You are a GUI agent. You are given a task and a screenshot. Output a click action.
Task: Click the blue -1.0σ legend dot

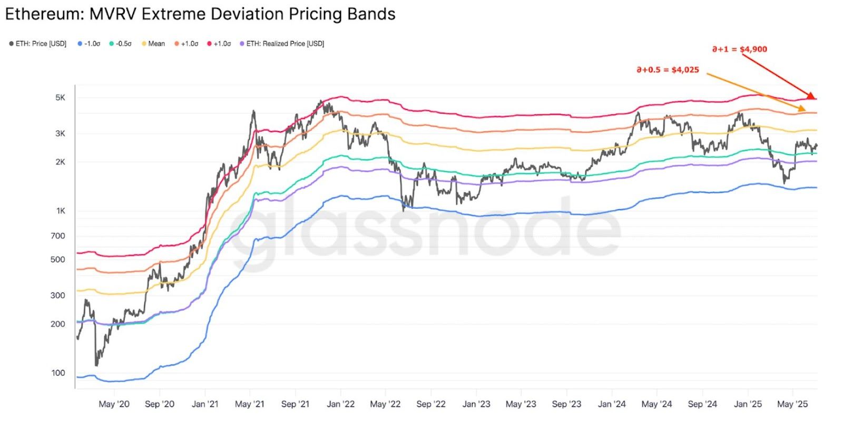pos(80,44)
